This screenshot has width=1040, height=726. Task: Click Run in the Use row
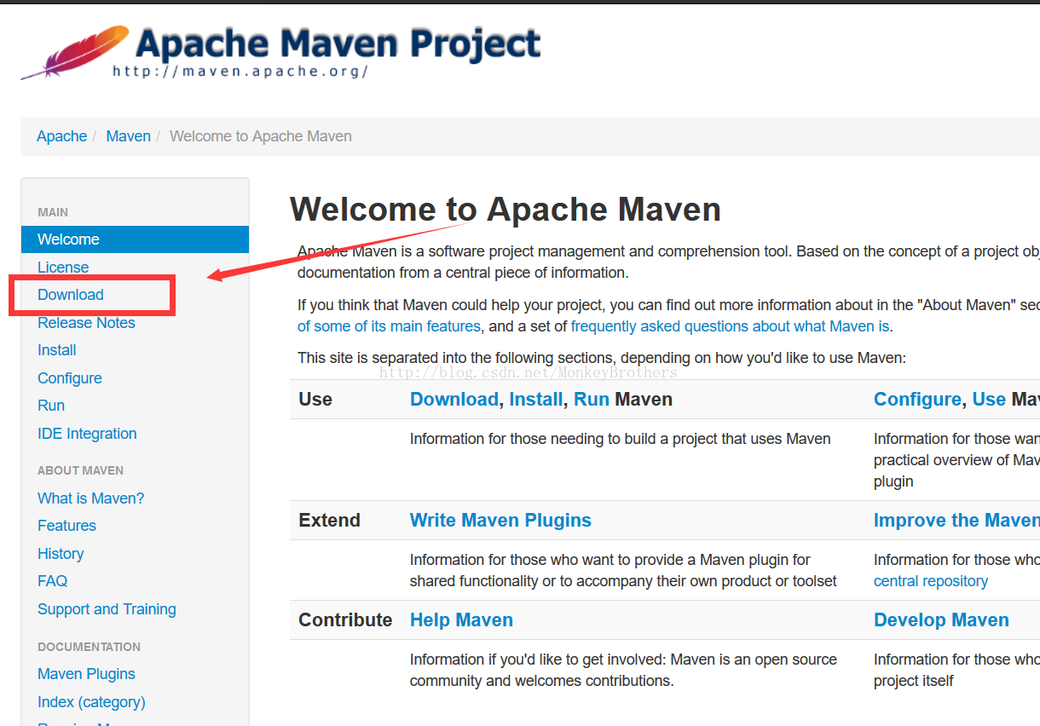(592, 400)
